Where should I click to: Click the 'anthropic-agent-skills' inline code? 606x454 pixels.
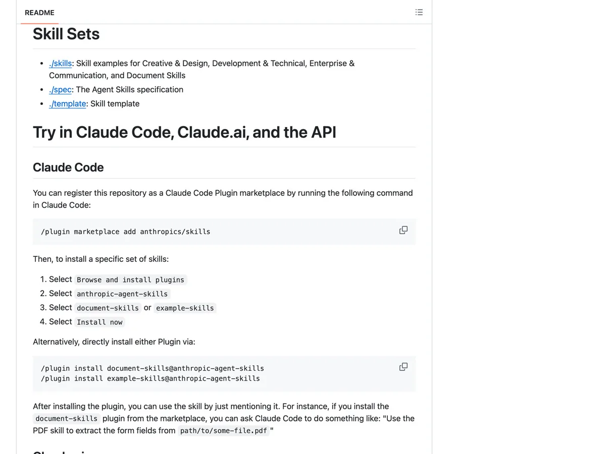122,294
